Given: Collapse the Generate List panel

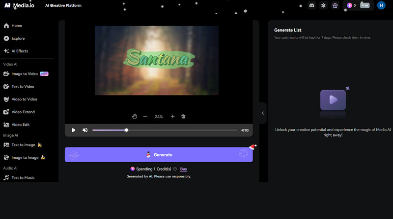Looking at the screenshot, I should pos(262,113).
